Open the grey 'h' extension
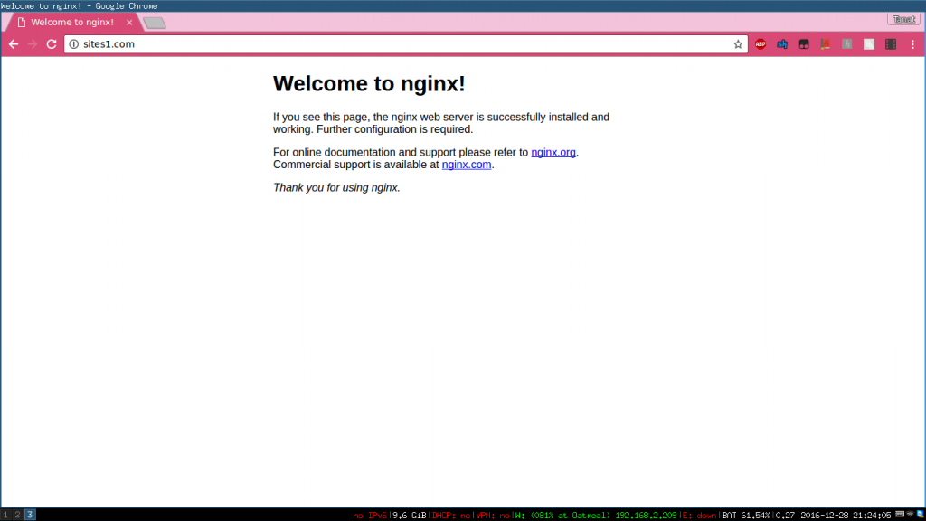The image size is (926, 521). click(x=846, y=44)
